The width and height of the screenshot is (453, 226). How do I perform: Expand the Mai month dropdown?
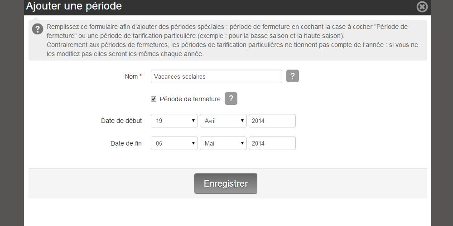coord(223,143)
